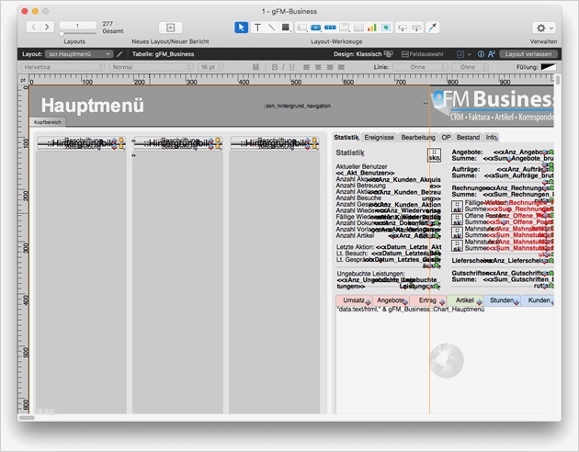Select the skn_hintergrund_navigation field label
This screenshot has height=452, width=579.
click(x=297, y=106)
